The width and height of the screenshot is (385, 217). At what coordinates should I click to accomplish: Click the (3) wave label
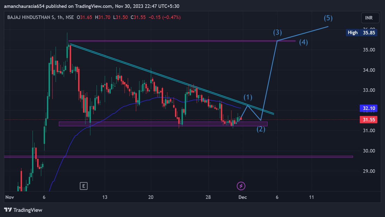pos(277,33)
